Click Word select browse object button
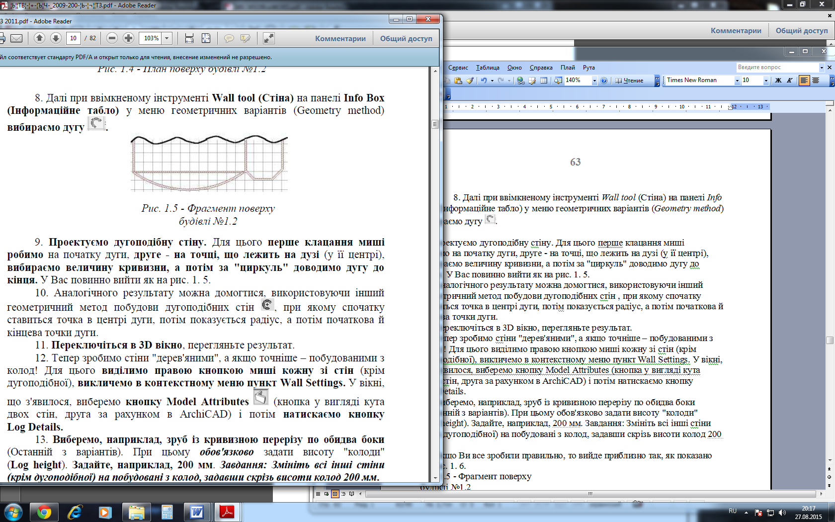This screenshot has height=522, width=835. (x=829, y=477)
